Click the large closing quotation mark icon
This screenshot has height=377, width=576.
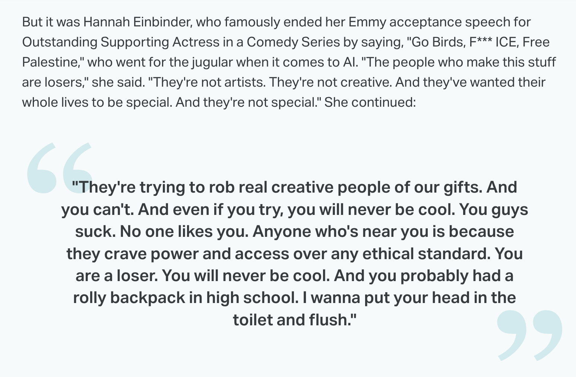(x=529, y=335)
